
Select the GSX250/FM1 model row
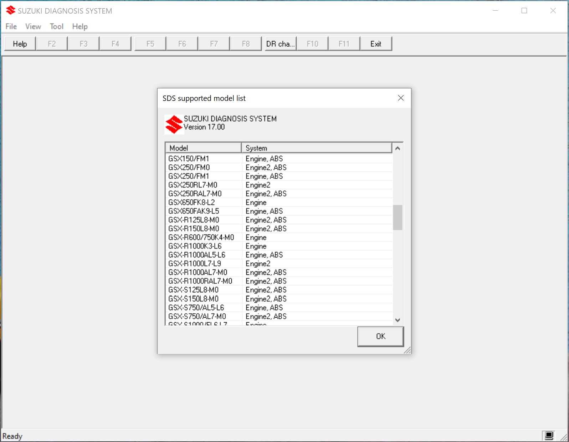coord(279,176)
